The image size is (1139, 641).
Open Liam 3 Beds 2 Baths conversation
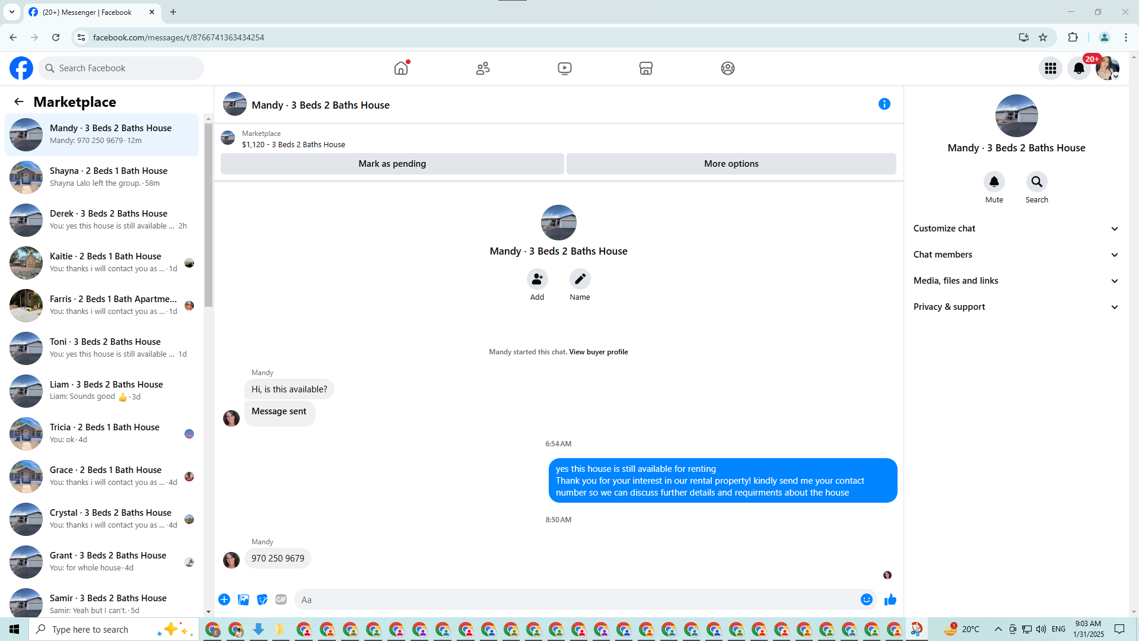click(102, 391)
